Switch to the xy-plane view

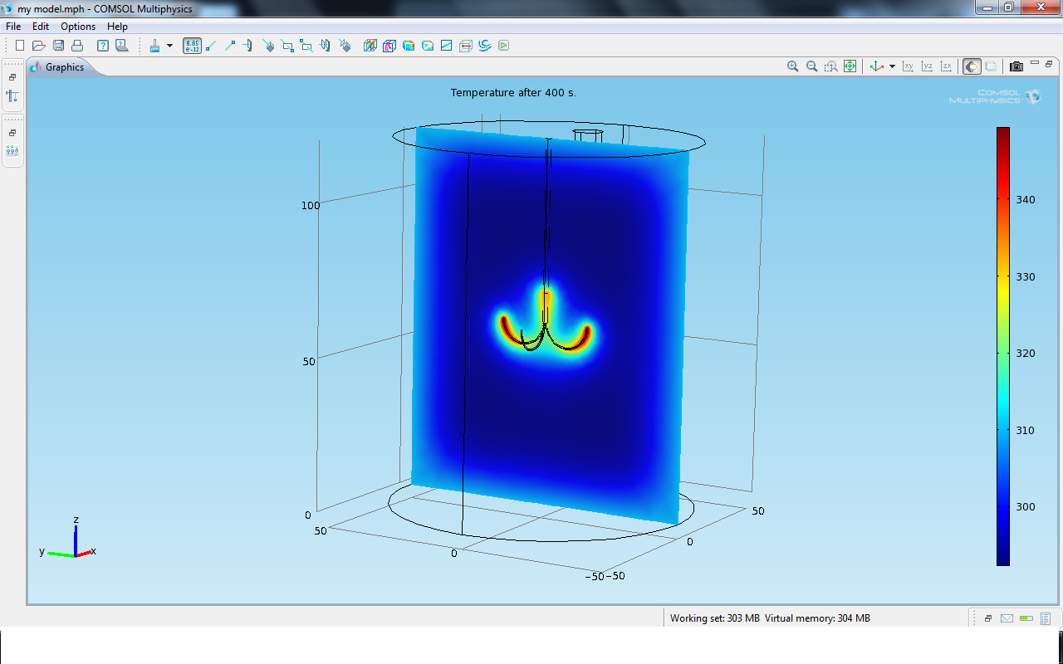point(909,66)
